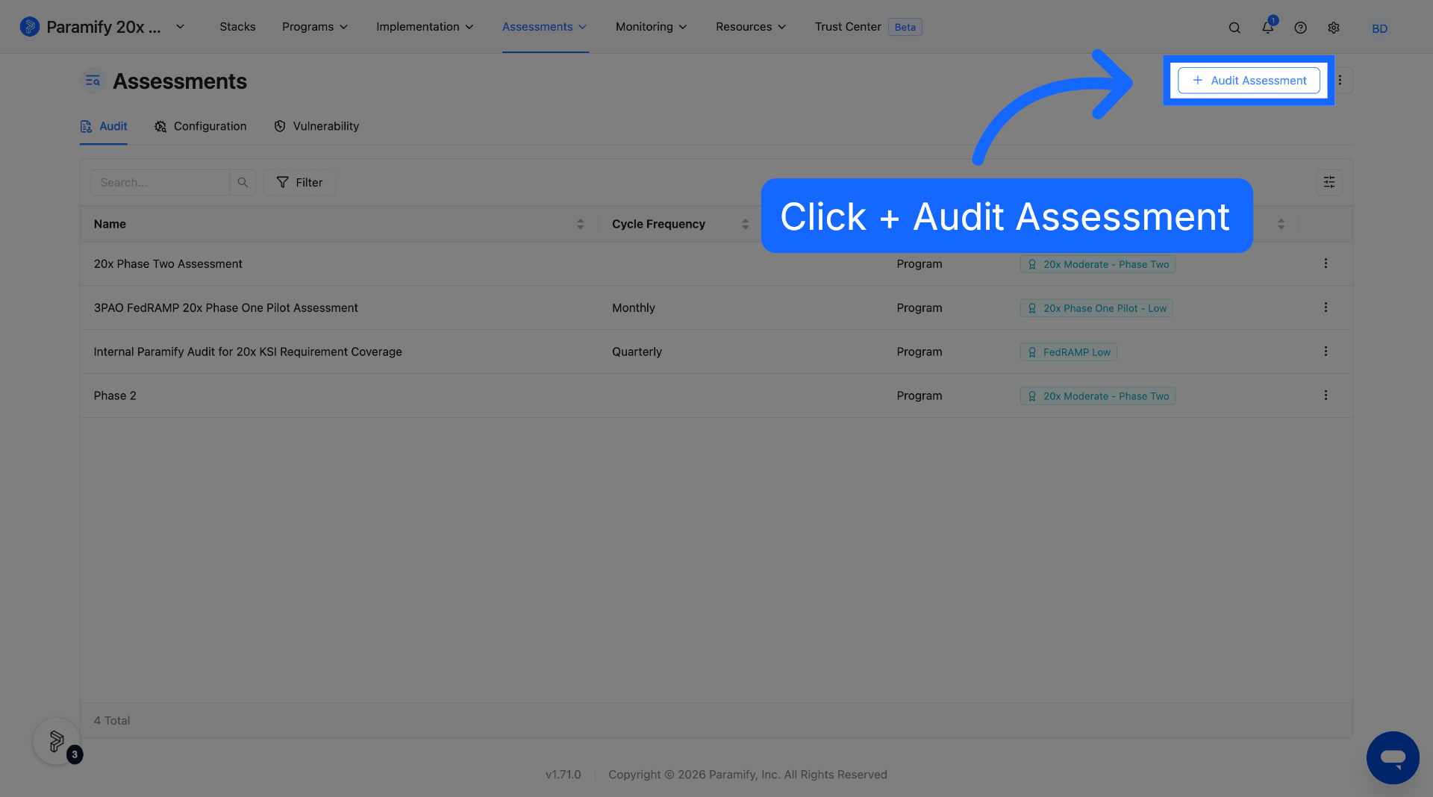The height and width of the screenshot is (797, 1433).
Task: Expand the Programs menu
Action: coord(315,27)
